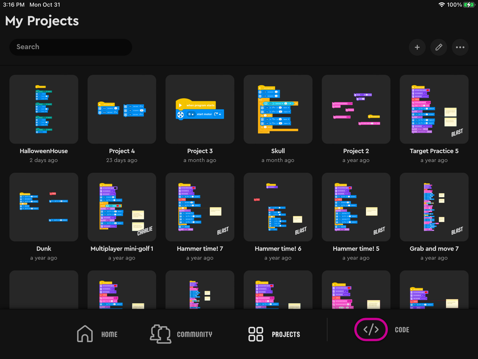Viewport: 478px width, 359px height.
Task: Open the three-dots more options menu
Action: (460, 47)
